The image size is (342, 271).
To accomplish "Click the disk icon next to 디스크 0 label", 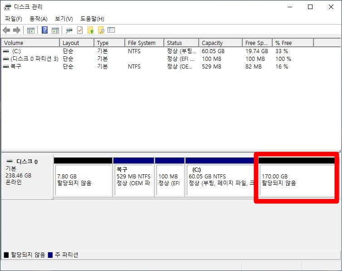I will tap(10, 161).
